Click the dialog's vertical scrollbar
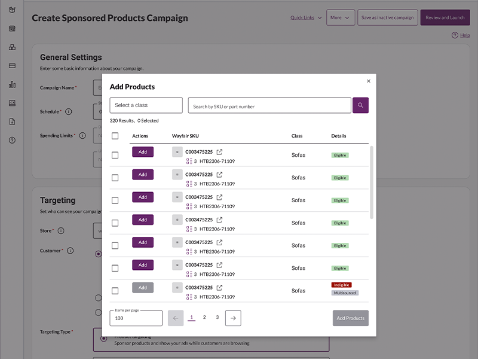 (x=371, y=182)
